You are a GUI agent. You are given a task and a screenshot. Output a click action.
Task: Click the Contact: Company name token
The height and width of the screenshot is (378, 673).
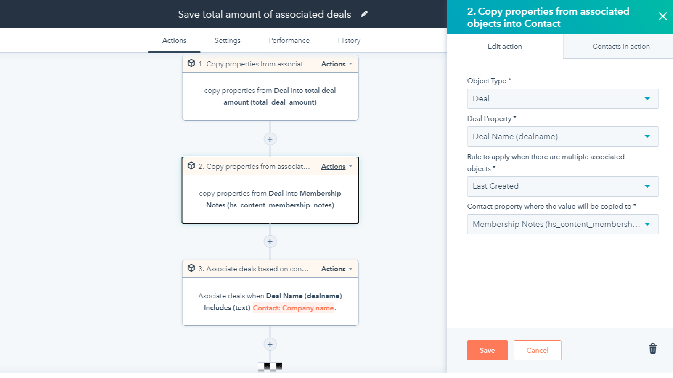pos(293,308)
